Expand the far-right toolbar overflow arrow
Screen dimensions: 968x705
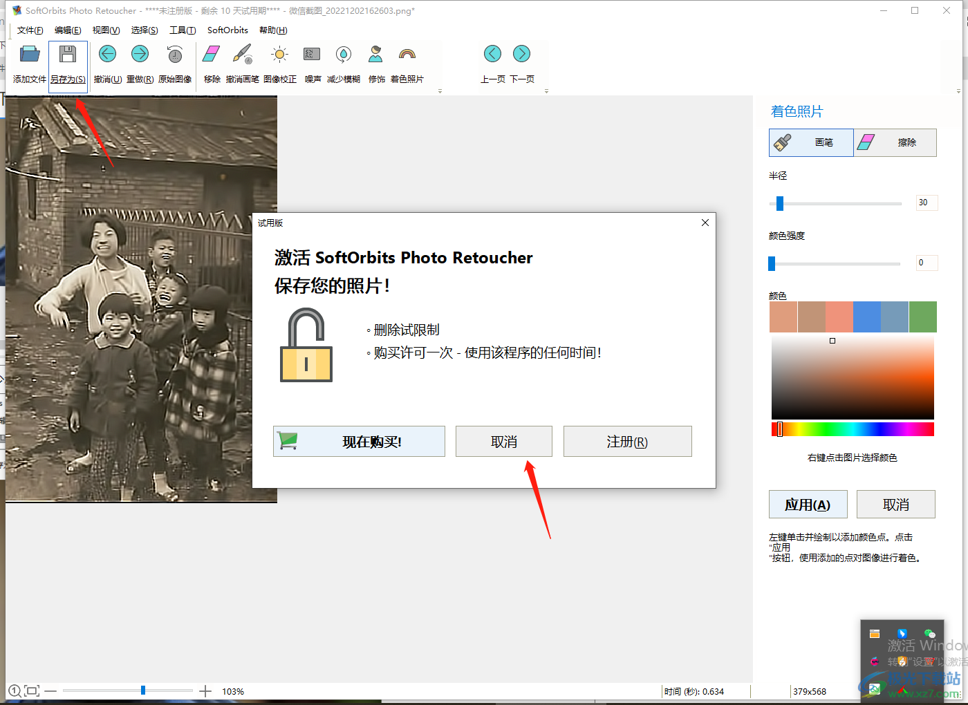[958, 91]
